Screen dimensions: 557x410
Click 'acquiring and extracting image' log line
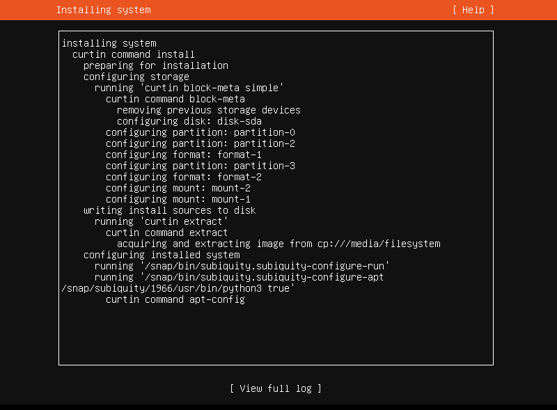click(278, 244)
